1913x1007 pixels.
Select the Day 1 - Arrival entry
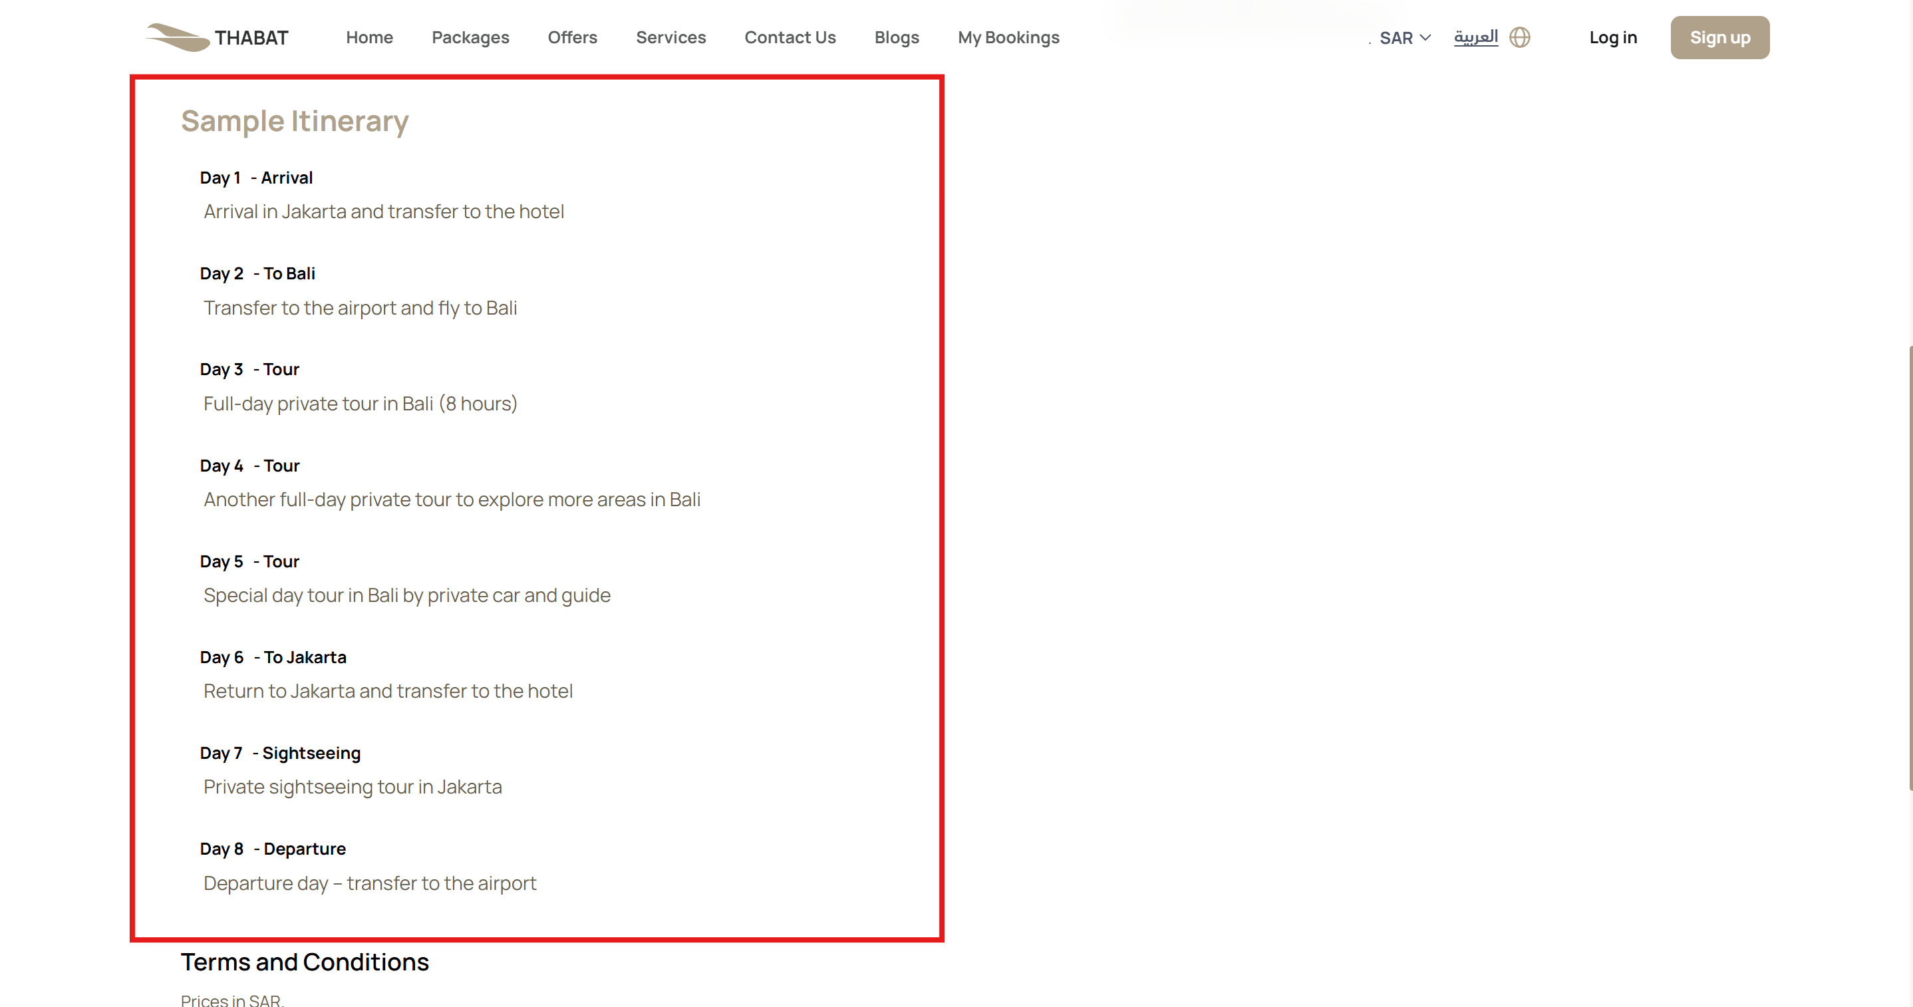(x=256, y=178)
